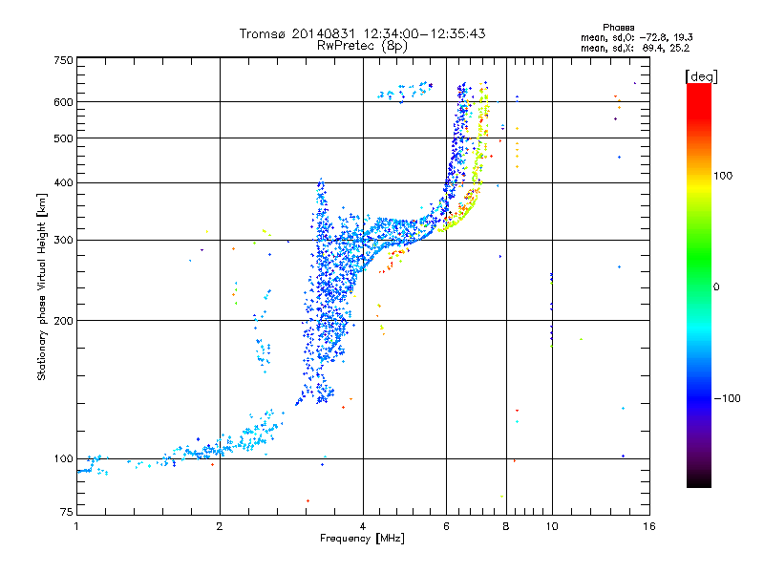Viewport: 764px width, 573px height.
Task: Click the x-axis tick label '16'
Action: pos(649,526)
